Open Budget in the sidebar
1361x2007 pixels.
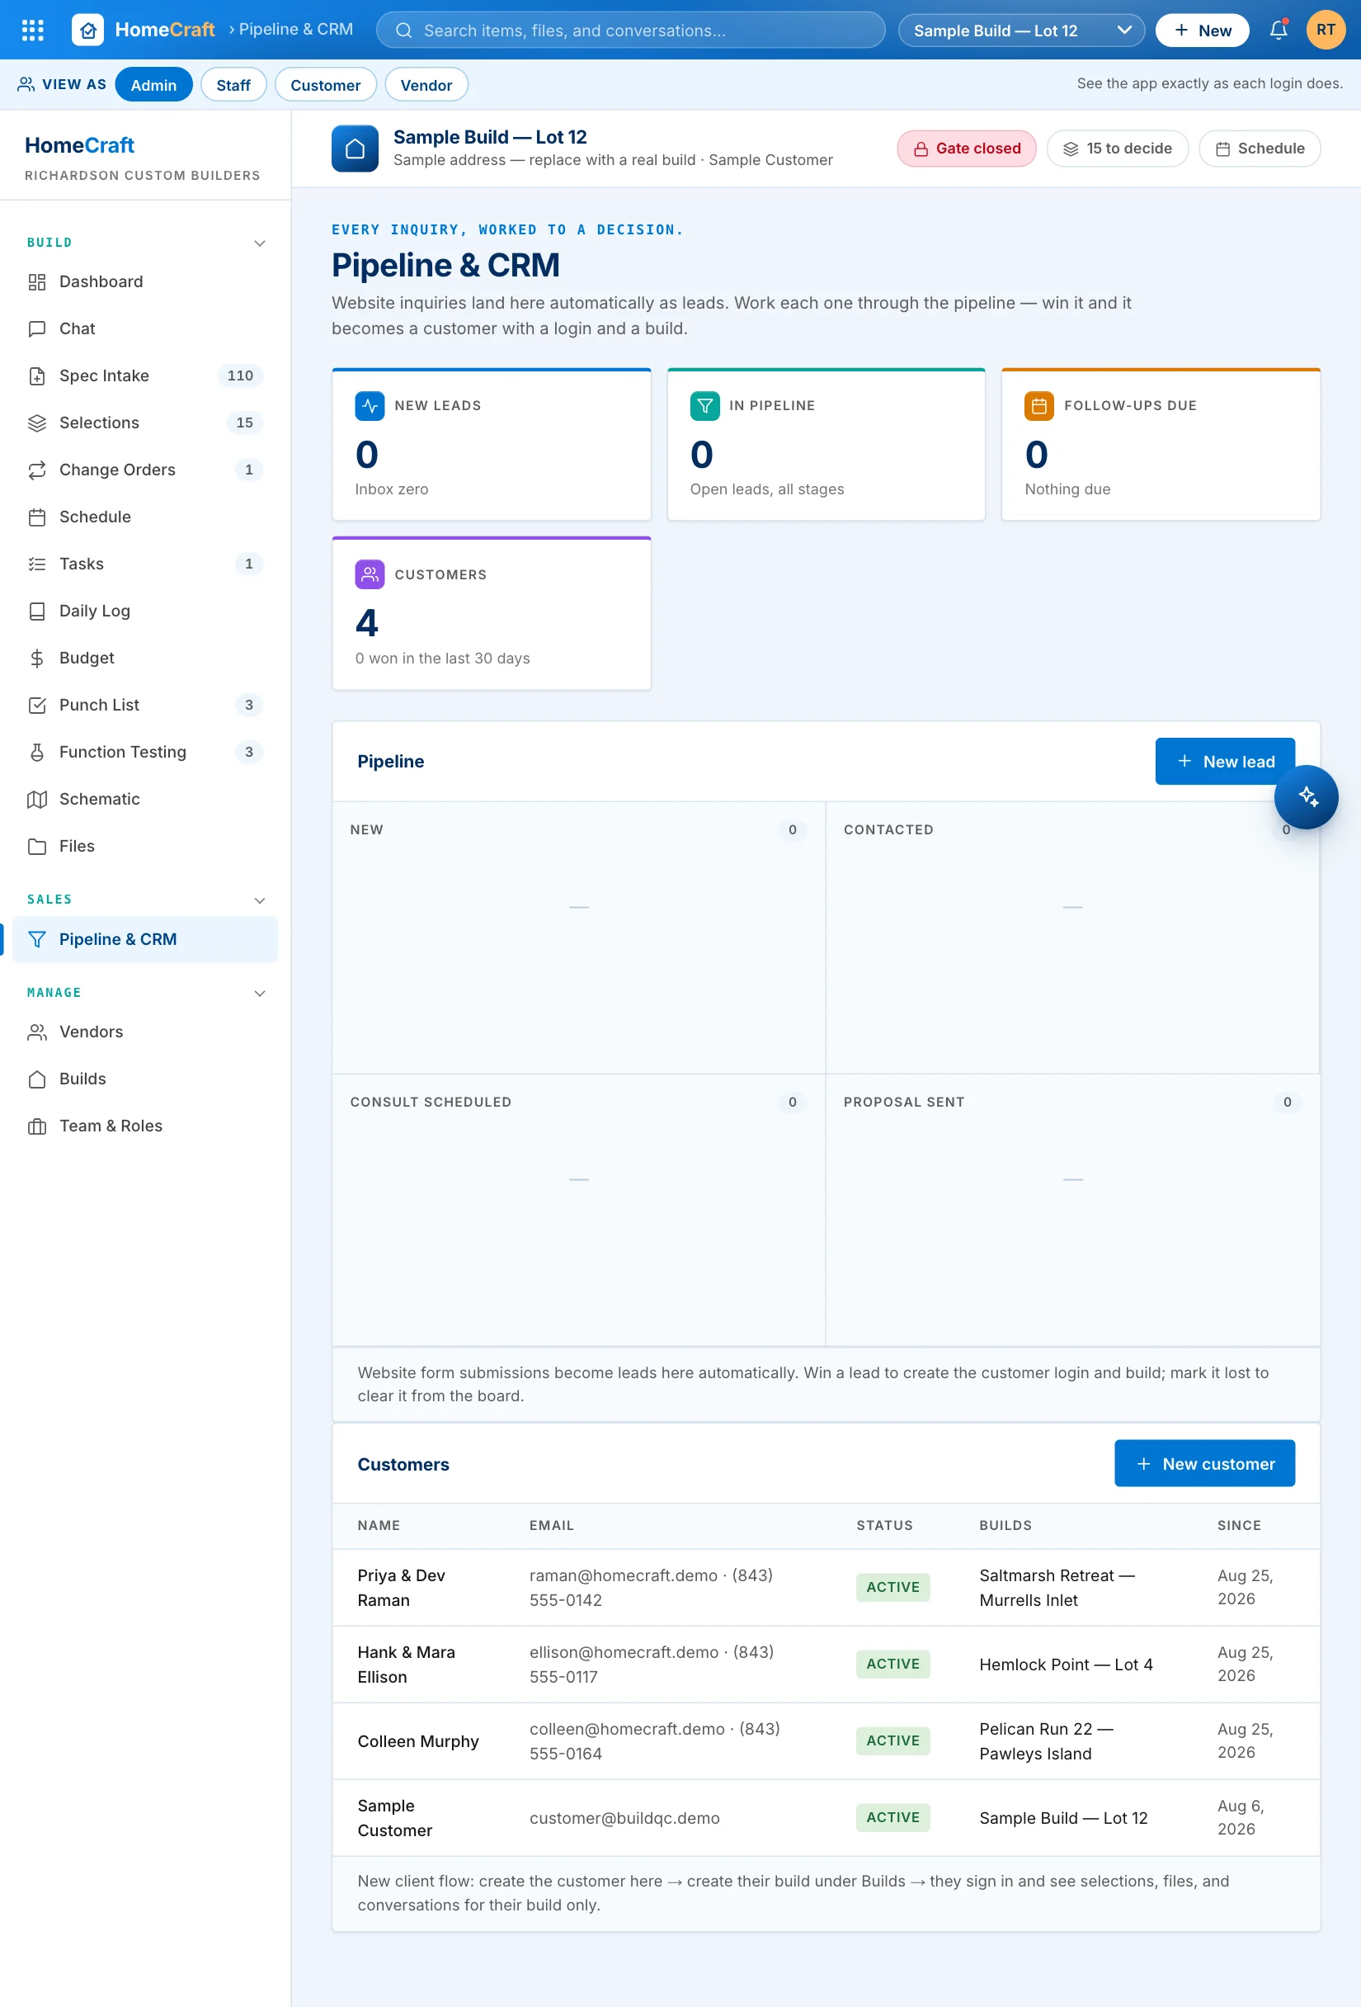point(145,658)
